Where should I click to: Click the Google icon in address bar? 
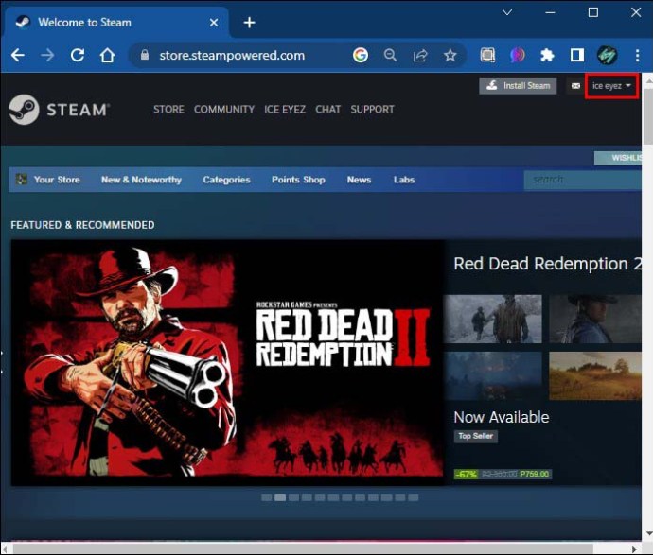[x=361, y=55]
